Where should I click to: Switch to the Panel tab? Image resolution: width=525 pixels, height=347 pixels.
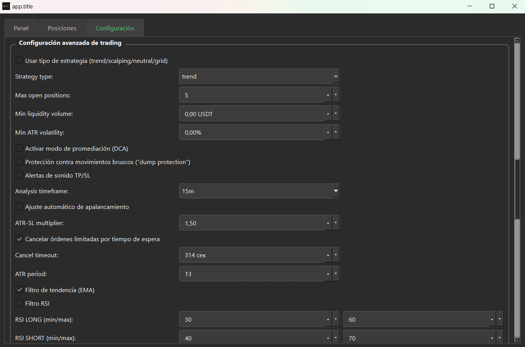click(21, 28)
